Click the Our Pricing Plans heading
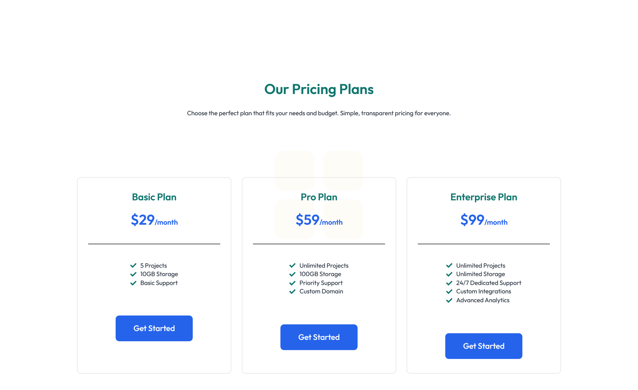This screenshot has width=638, height=390. click(319, 89)
